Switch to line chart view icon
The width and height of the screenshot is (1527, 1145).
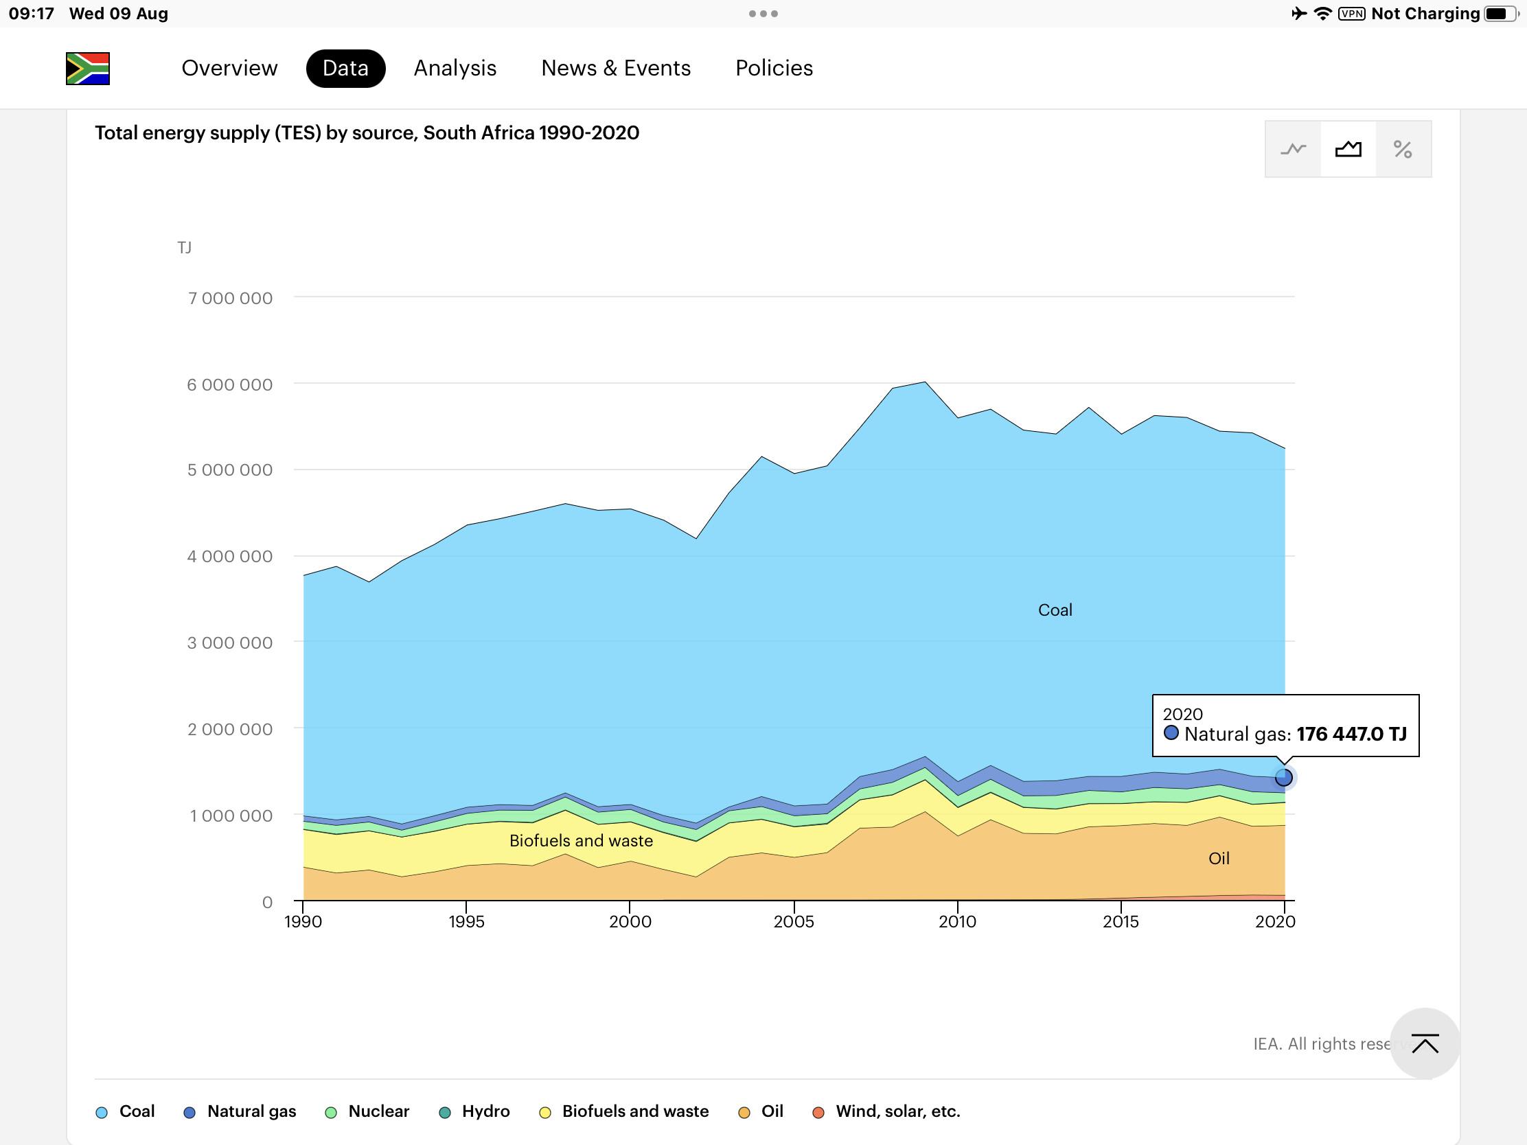coord(1293,149)
